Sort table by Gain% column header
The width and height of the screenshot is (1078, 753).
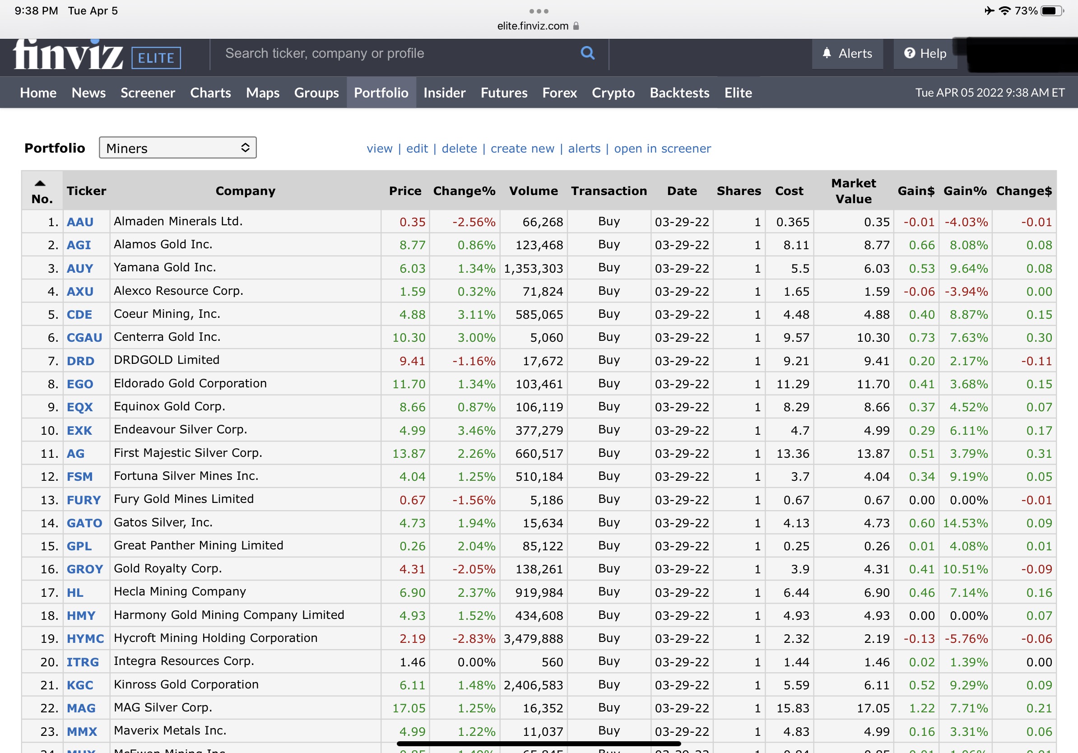tap(965, 191)
